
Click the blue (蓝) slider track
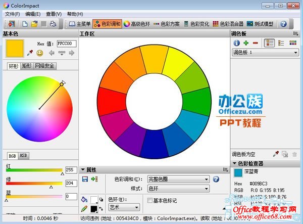point(34,197)
